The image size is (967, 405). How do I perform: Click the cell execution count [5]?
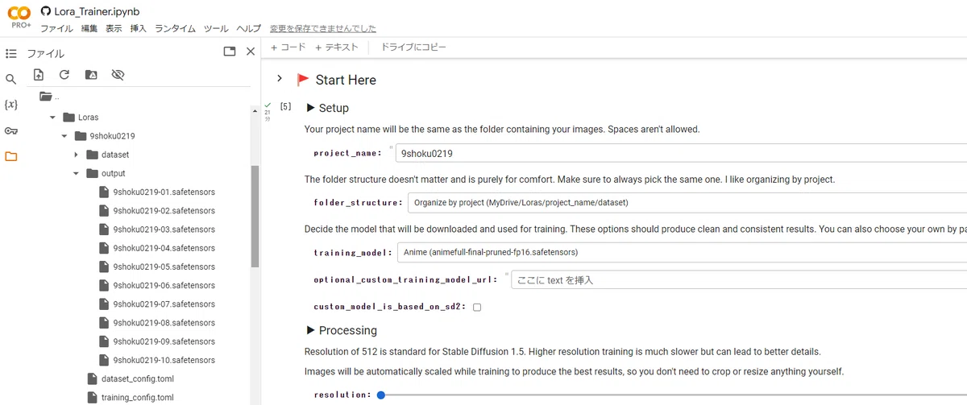285,106
